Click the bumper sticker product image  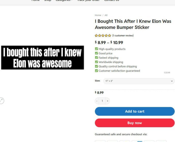tap(42, 57)
